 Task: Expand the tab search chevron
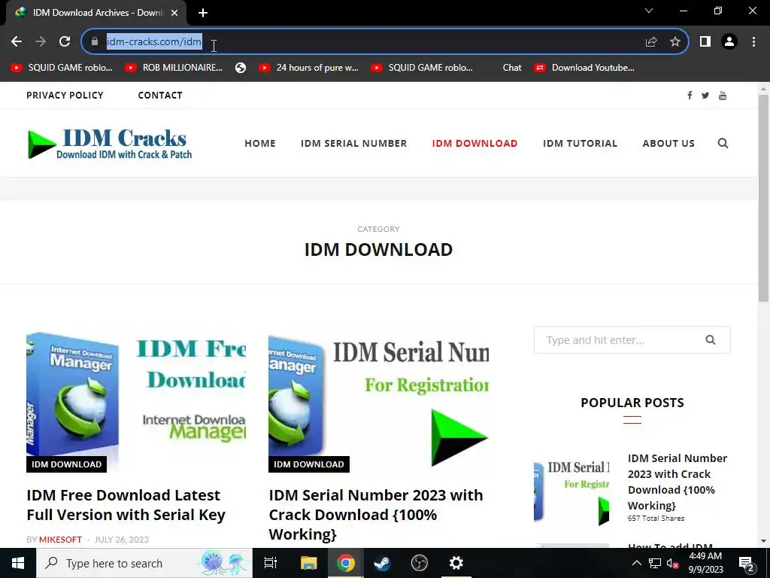649,11
